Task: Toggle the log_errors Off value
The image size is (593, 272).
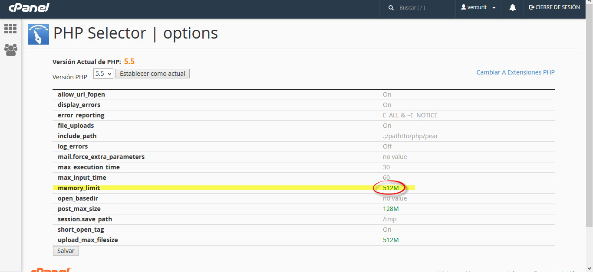Action: point(387,146)
